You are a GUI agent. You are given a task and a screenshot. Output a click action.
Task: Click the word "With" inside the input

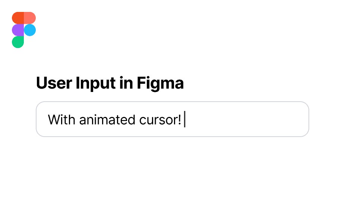61,120
